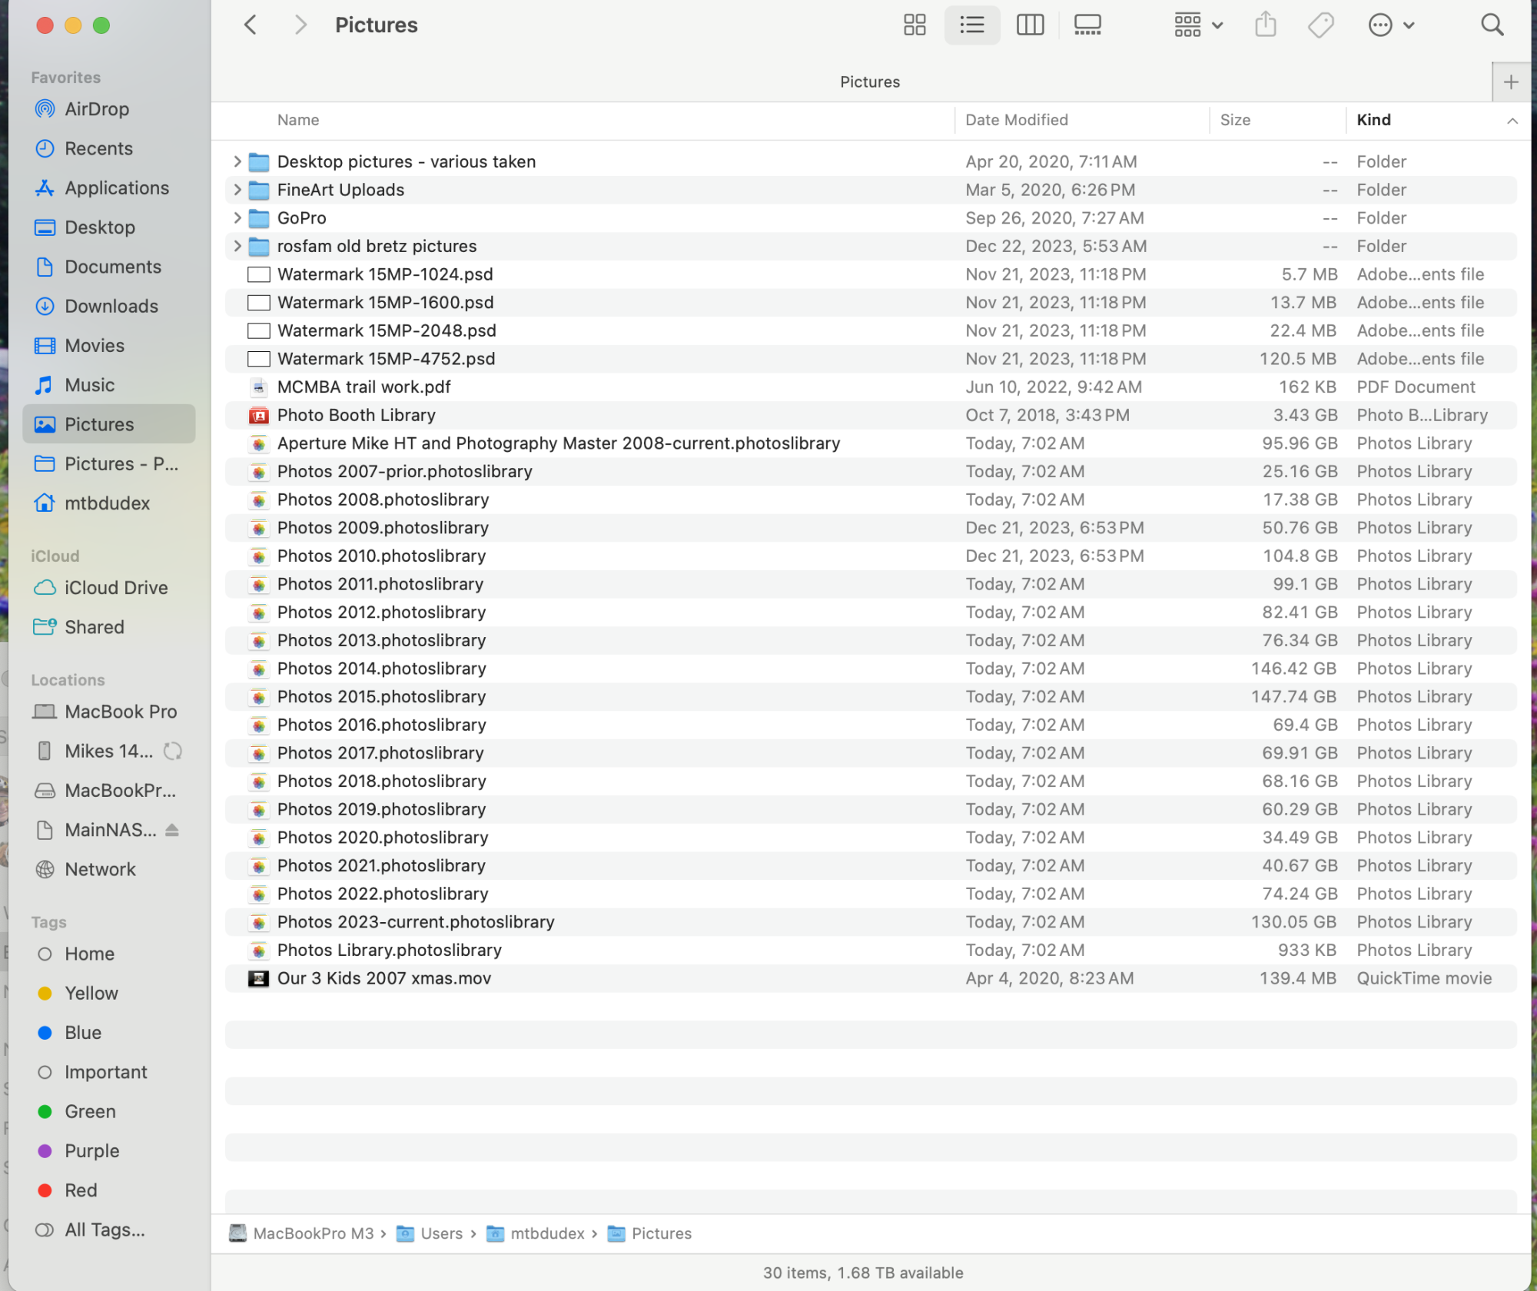Click the Tags toolbar icon
This screenshot has height=1291, width=1537.
[x=1321, y=25]
